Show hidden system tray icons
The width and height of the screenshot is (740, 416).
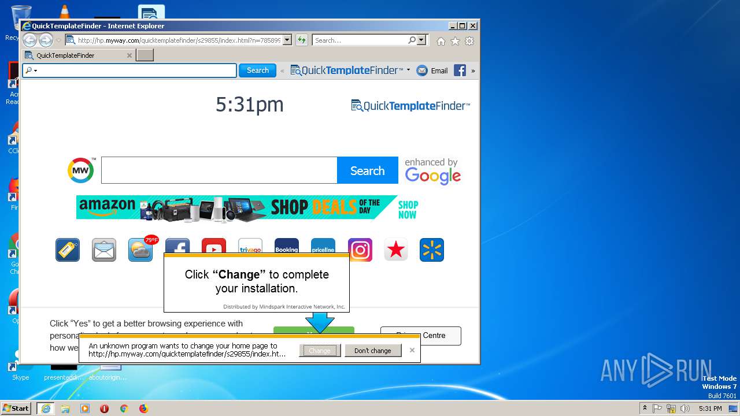coord(645,408)
